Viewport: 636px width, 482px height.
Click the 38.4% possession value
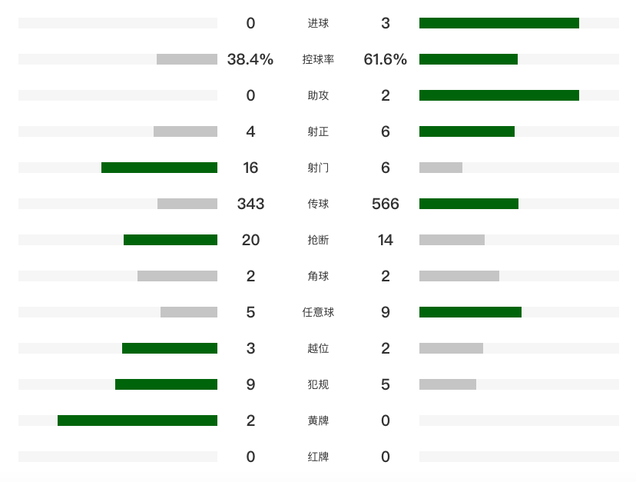[250, 59]
